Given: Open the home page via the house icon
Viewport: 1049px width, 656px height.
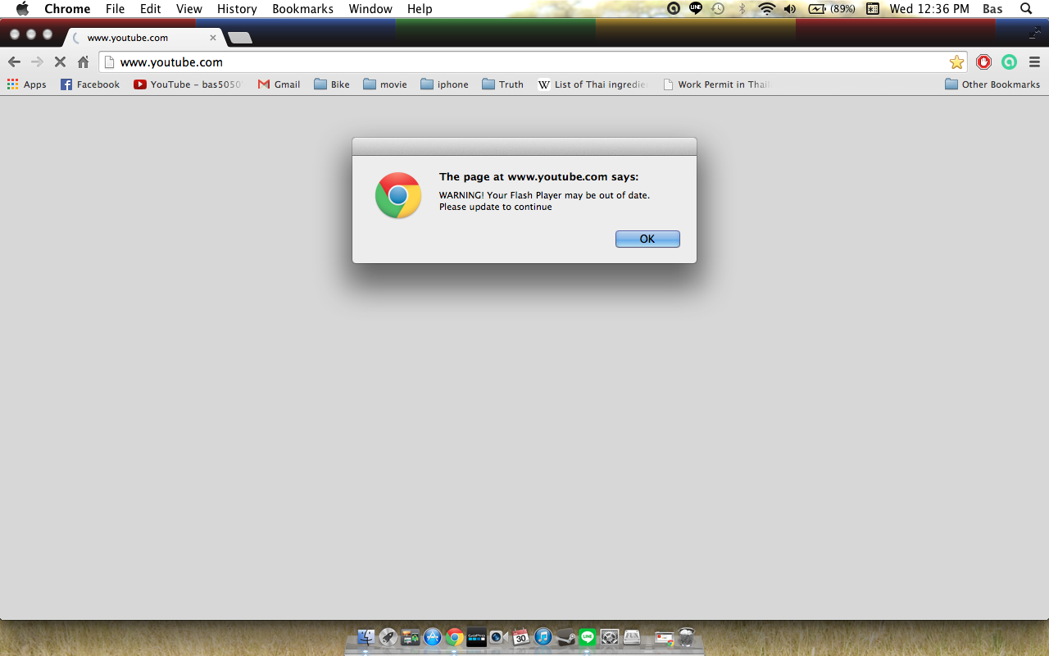Looking at the screenshot, I should point(83,61).
